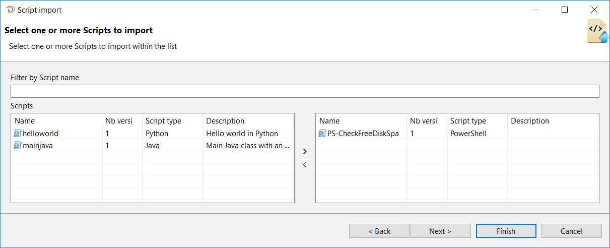
Task: Go to previous step with Back
Action: point(379,231)
